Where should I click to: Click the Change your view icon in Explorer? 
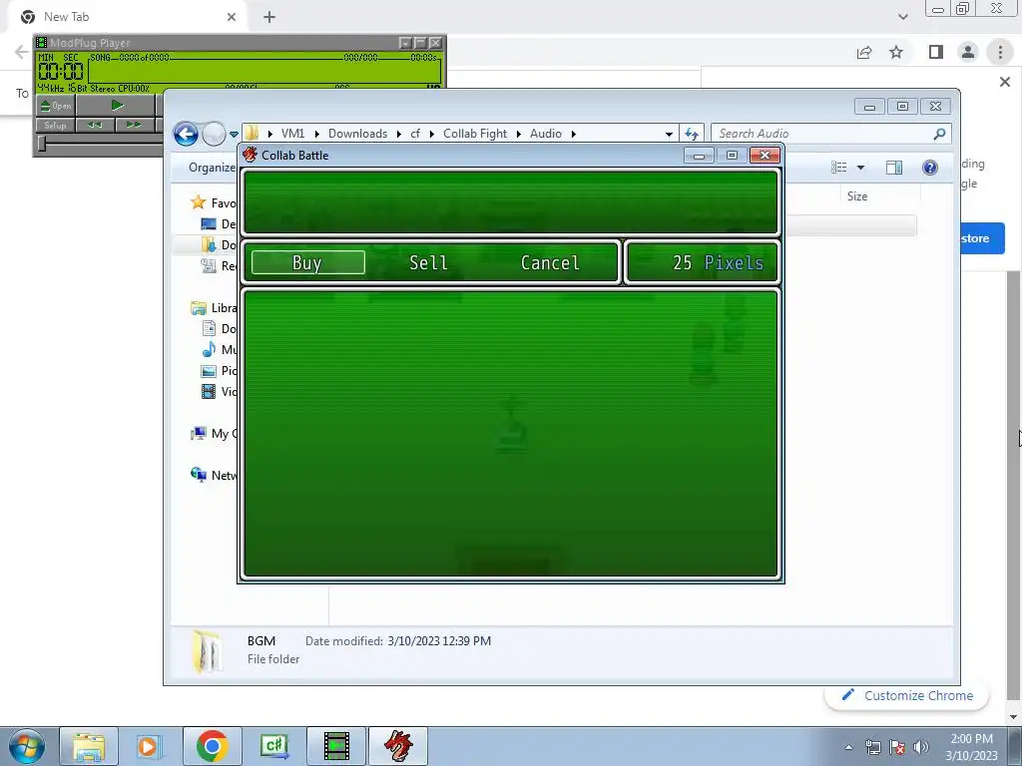(838, 168)
